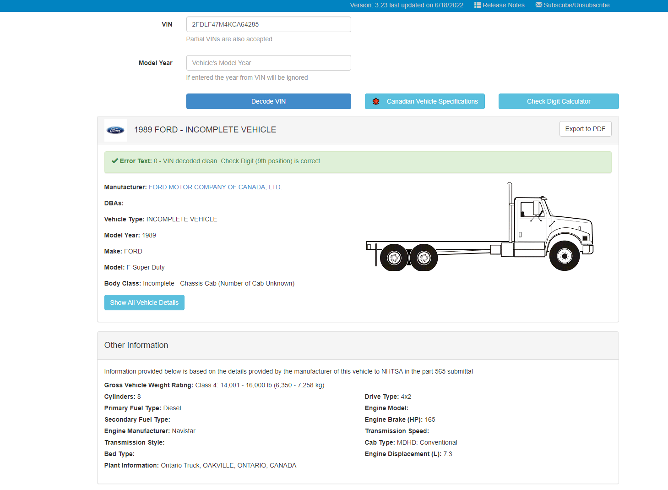Open the Subscribe/Unsubscribe link

click(576, 5)
